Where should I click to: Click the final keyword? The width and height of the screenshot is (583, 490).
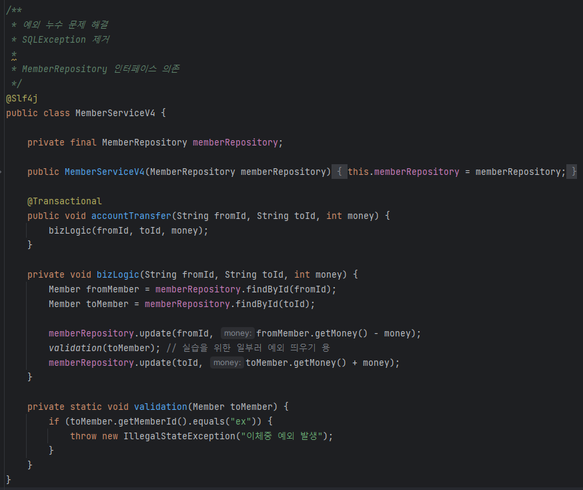click(83, 142)
